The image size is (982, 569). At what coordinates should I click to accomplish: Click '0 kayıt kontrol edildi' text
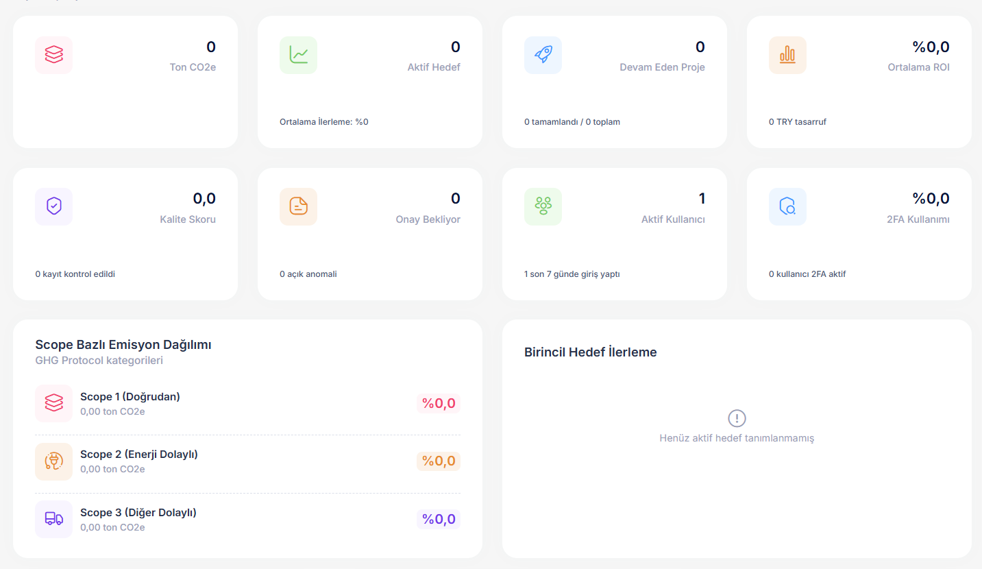(x=75, y=274)
